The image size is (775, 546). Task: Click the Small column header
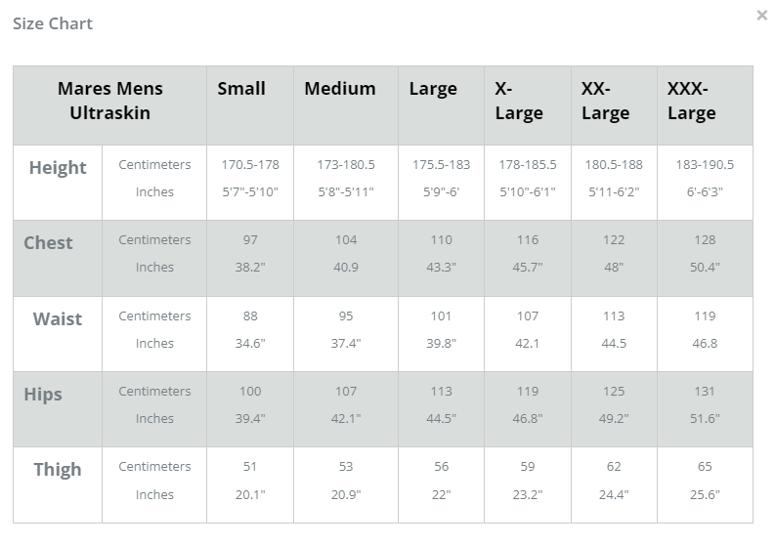pos(241,89)
